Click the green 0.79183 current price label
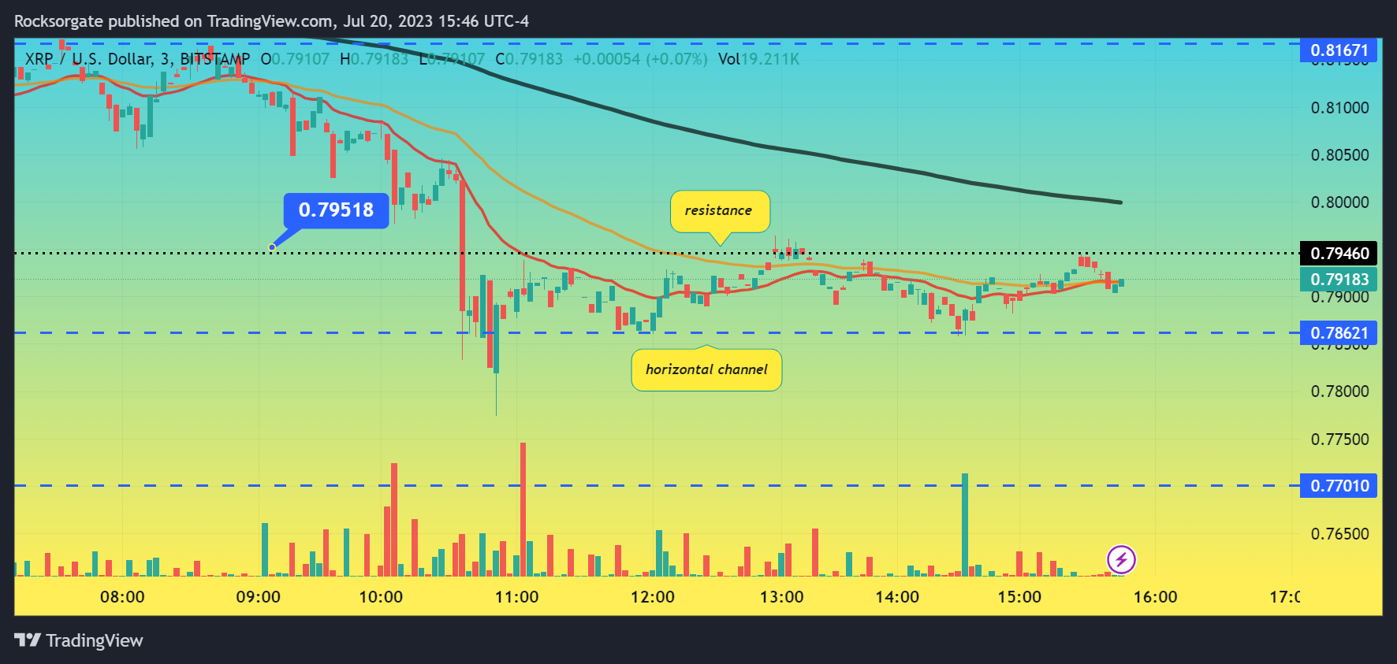 [1339, 279]
